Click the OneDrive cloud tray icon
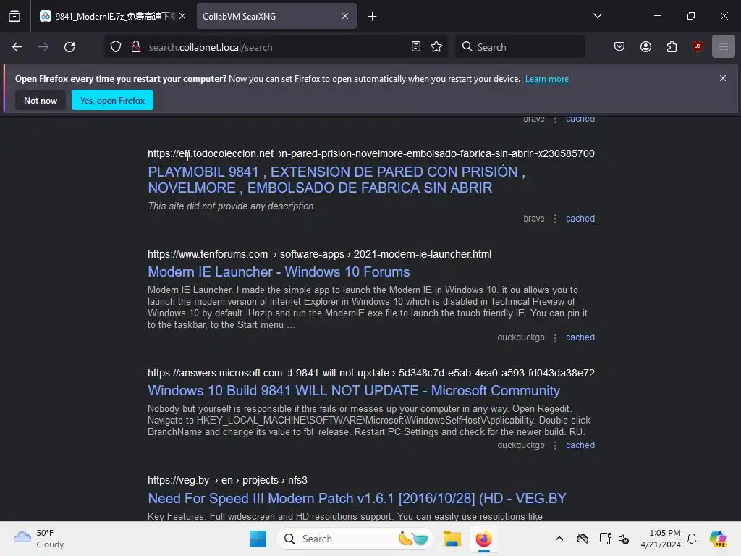The image size is (741, 556). pos(583,539)
